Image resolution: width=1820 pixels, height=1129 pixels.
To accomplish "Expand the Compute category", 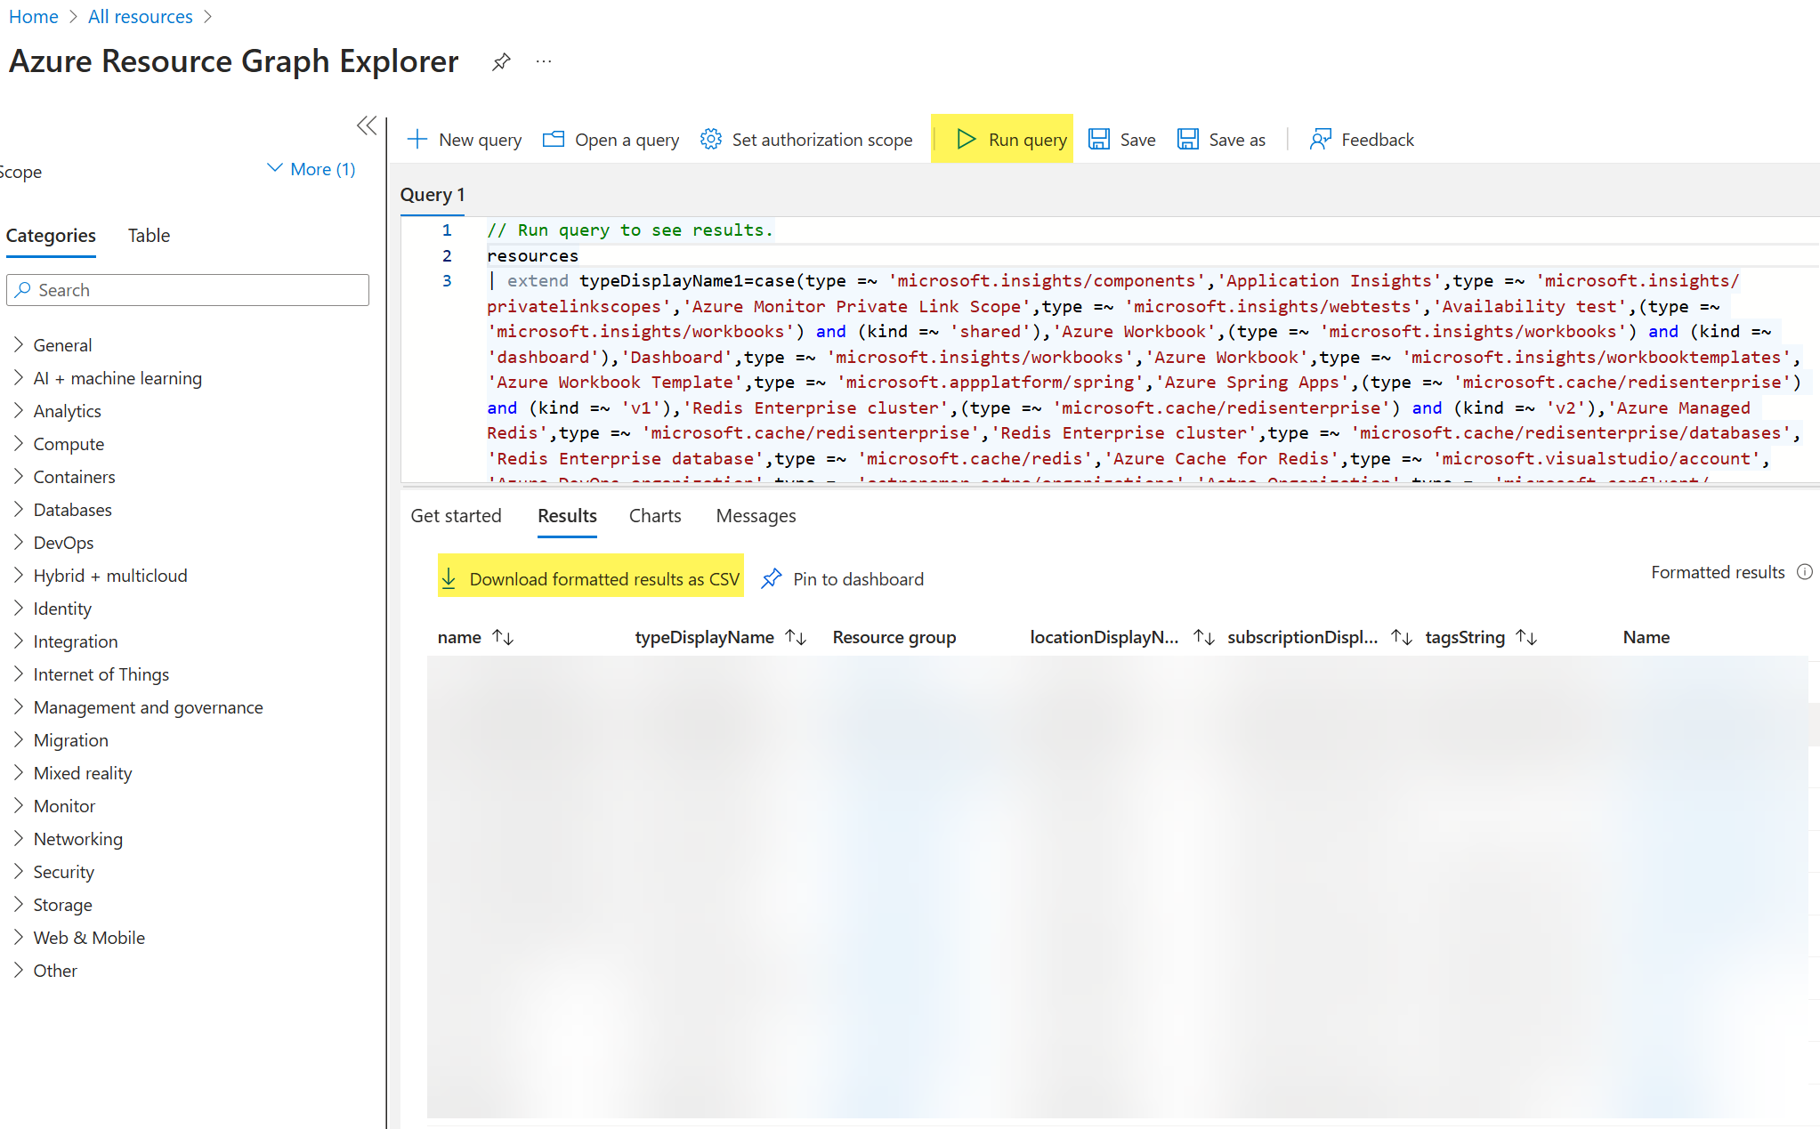I will pos(19,443).
